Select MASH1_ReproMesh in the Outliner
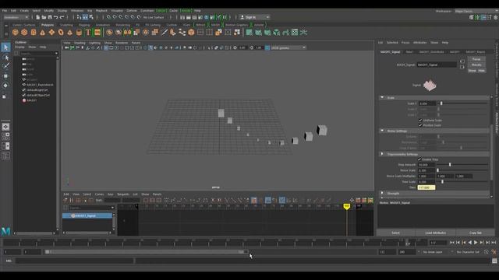Image resolution: width=499 pixels, height=280 pixels. (x=40, y=85)
